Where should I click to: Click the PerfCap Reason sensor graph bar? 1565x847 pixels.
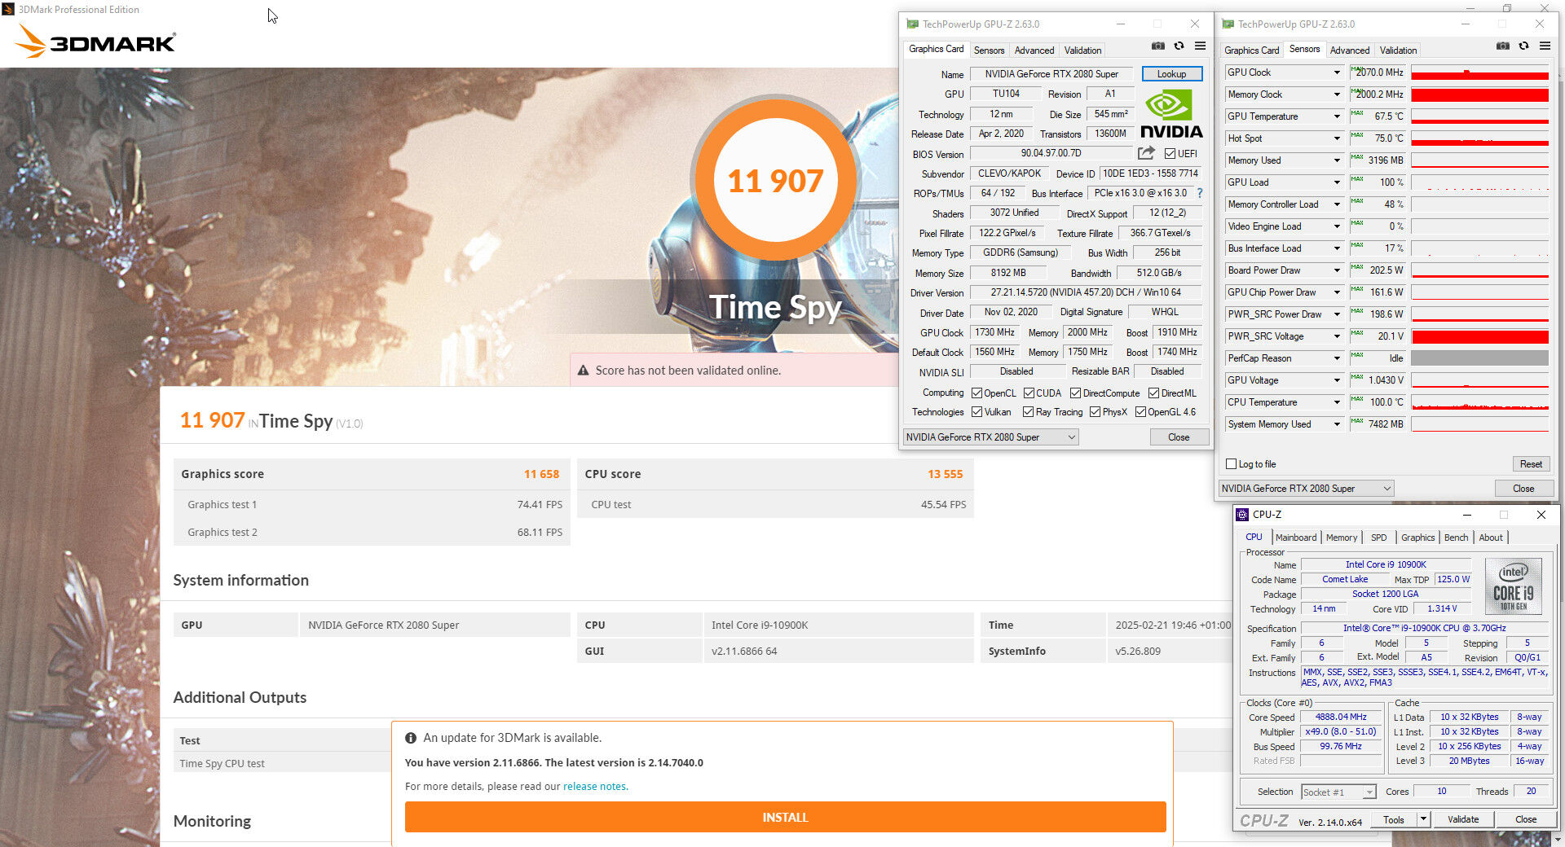1479,358
